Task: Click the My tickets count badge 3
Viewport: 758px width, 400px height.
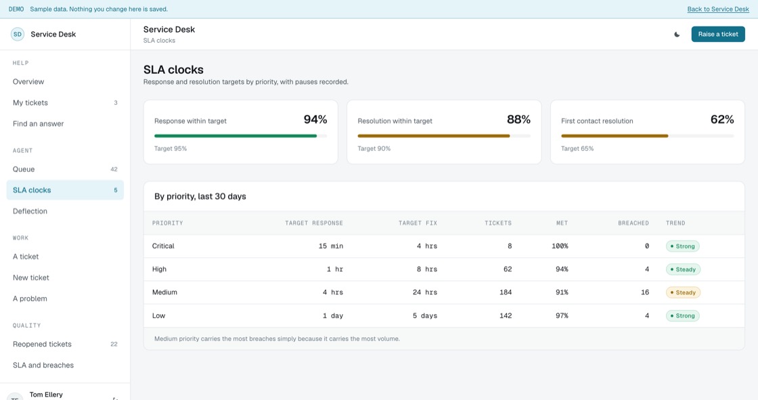Action: pyautogui.click(x=116, y=103)
